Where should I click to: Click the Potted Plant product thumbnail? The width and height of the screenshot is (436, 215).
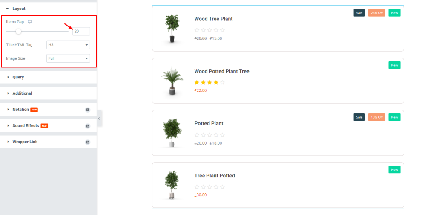coord(172,133)
